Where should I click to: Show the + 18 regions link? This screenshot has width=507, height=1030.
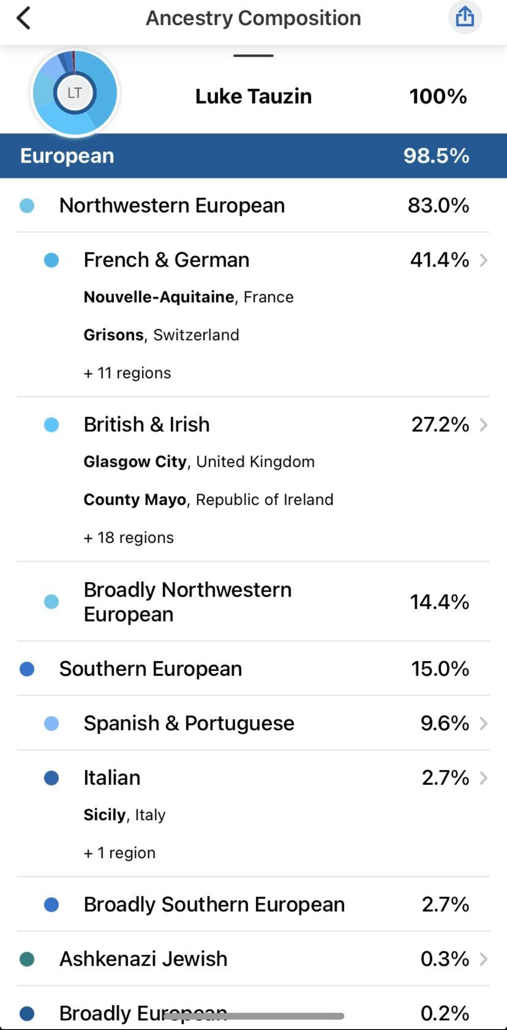point(129,538)
